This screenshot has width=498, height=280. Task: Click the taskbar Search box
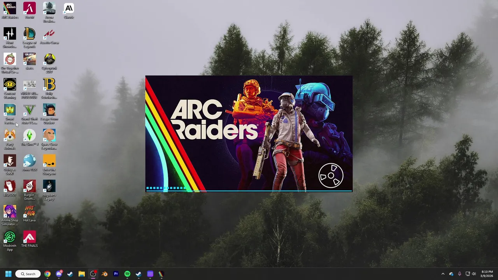pyautogui.click(x=28, y=274)
